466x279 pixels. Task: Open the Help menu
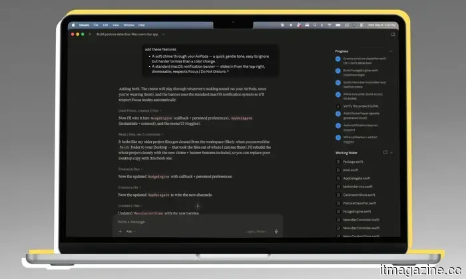141,25
